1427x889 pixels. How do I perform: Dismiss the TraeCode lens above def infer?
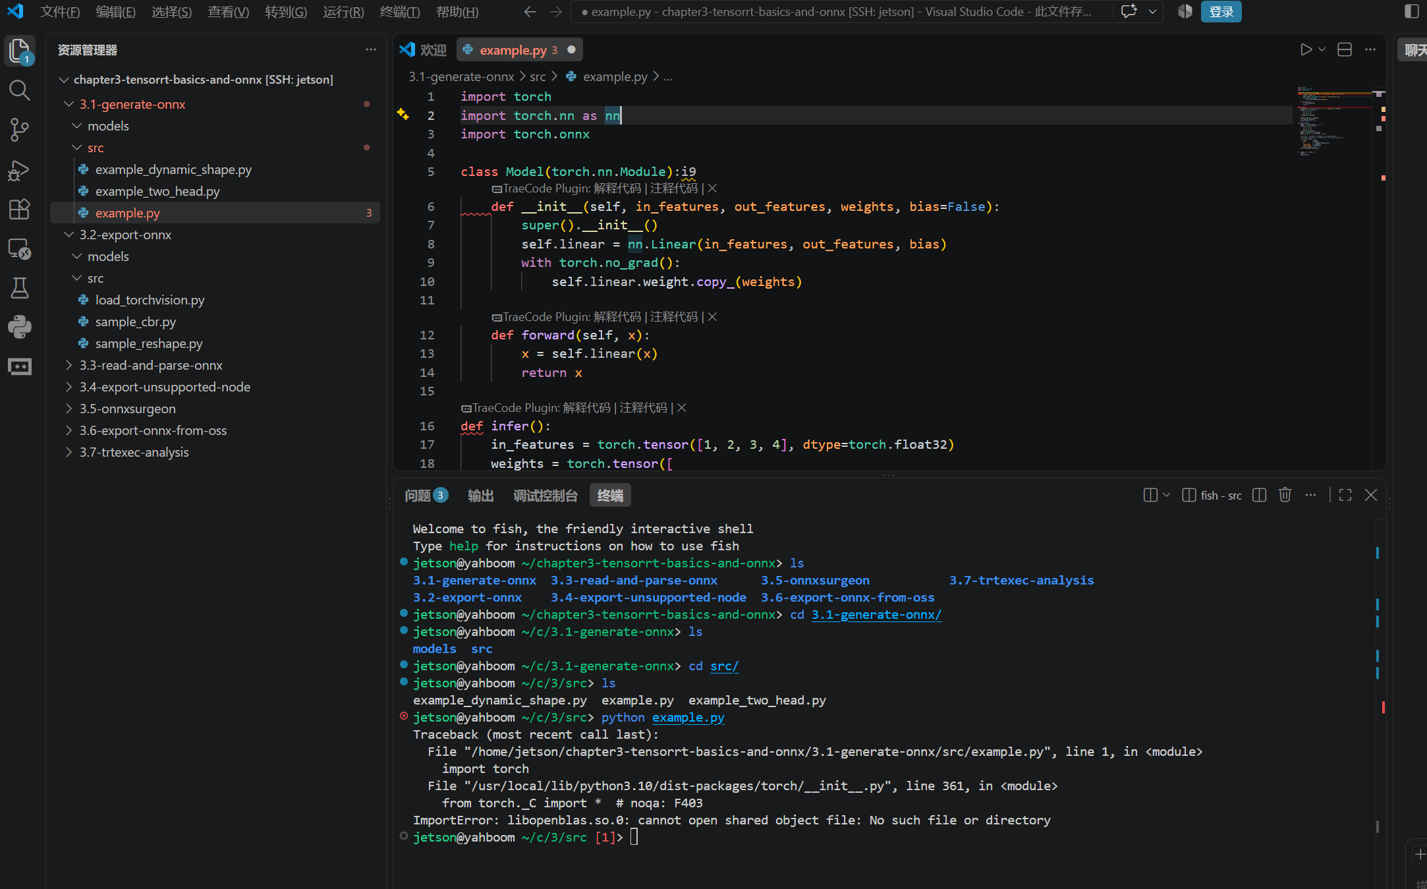click(x=682, y=408)
